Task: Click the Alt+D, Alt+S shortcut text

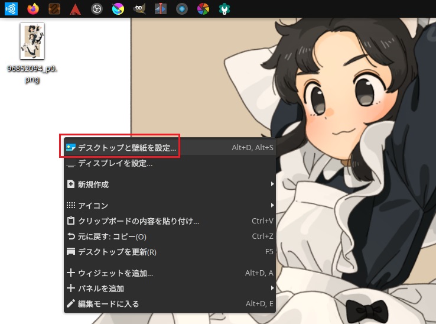Action: click(252, 148)
